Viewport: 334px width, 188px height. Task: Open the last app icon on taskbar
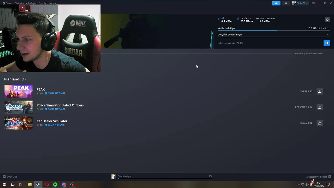pyautogui.click(x=73, y=185)
